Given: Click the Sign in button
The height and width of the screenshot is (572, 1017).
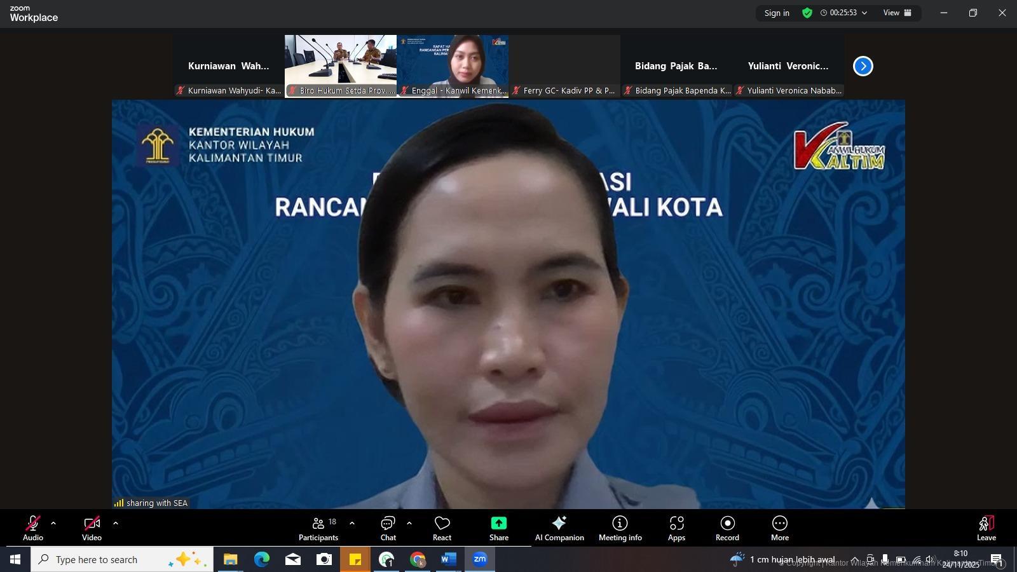Looking at the screenshot, I should tap(777, 13).
